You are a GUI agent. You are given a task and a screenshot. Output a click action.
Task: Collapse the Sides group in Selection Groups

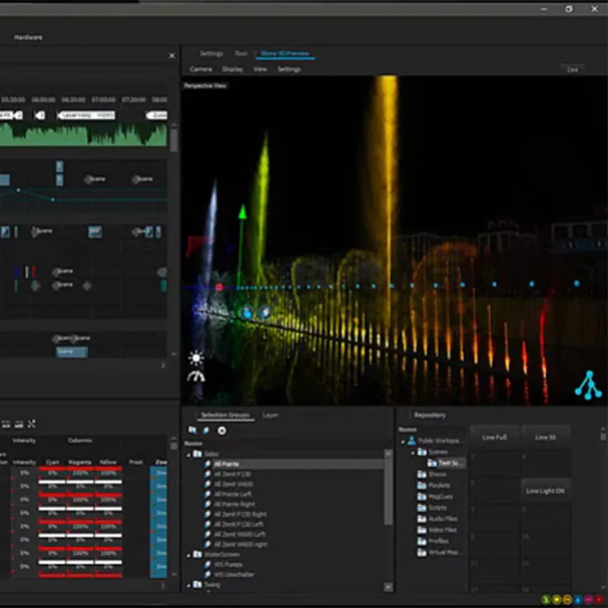(x=190, y=453)
